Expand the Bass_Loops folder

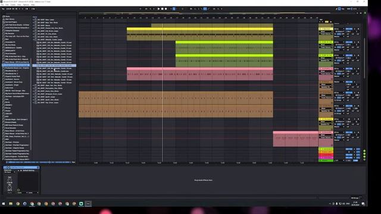tap(33, 20)
